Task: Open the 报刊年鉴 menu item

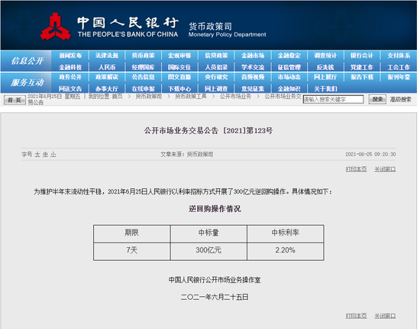Action: 399,77
